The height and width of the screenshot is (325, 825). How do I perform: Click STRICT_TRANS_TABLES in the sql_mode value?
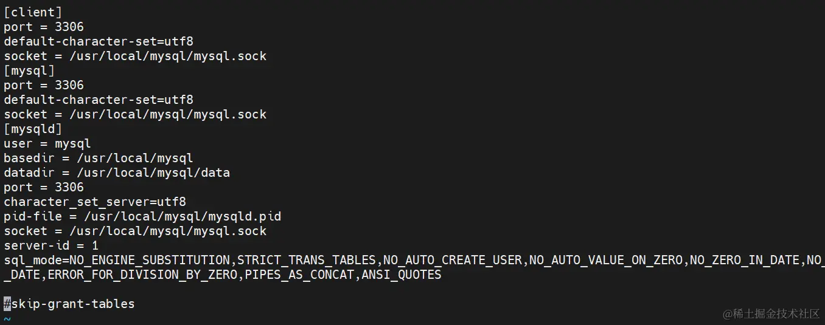(307, 260)
